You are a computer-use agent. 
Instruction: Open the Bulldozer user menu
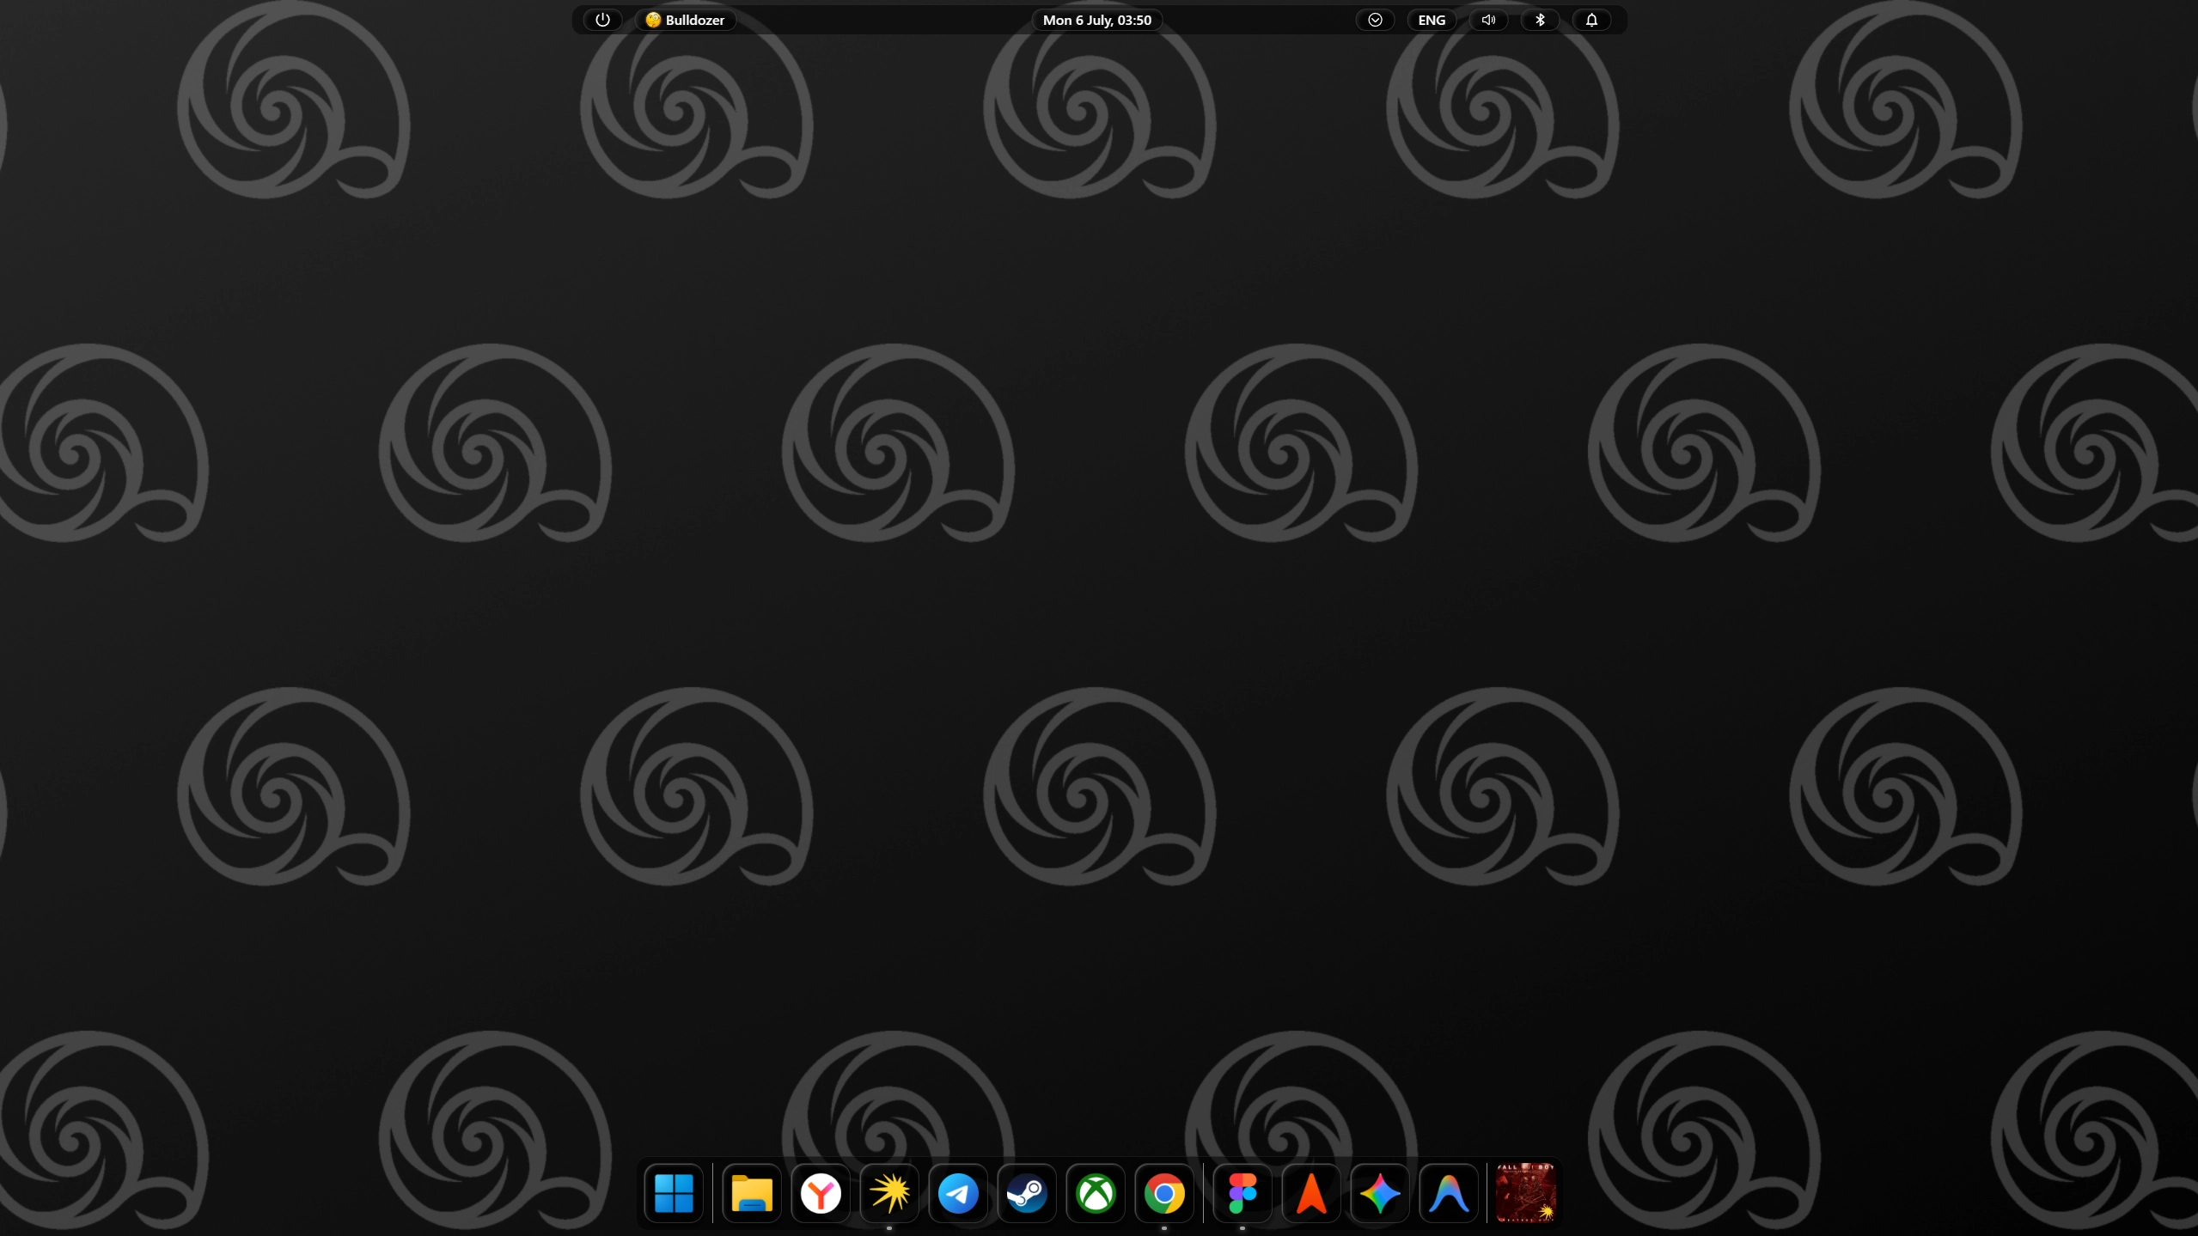click(685, 20)
